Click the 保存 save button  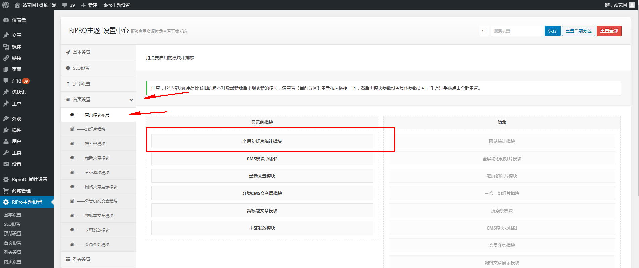click(552, 31)
